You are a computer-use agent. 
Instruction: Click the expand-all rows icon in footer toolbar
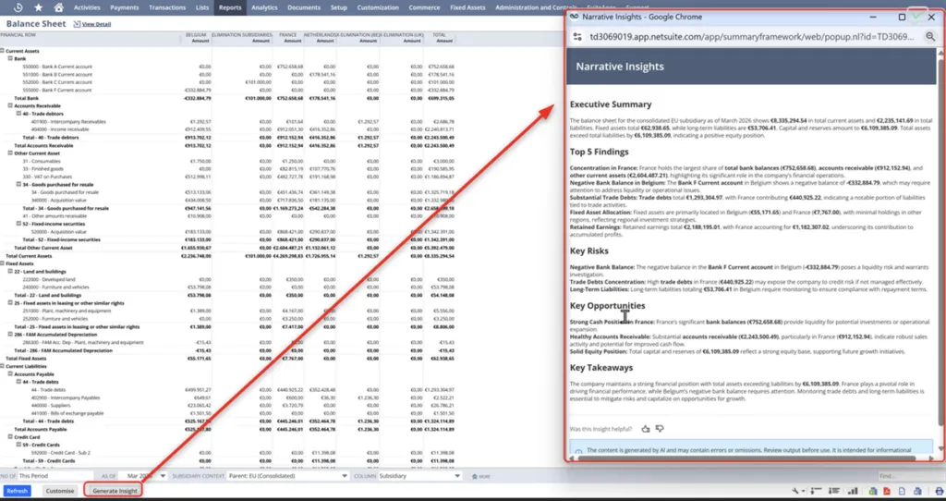point(834,492)
